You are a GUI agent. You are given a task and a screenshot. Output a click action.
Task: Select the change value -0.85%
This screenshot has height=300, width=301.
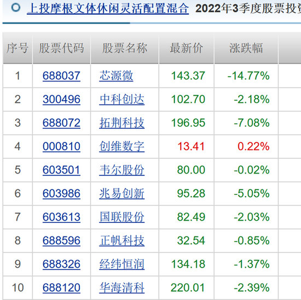pos(252,241)
